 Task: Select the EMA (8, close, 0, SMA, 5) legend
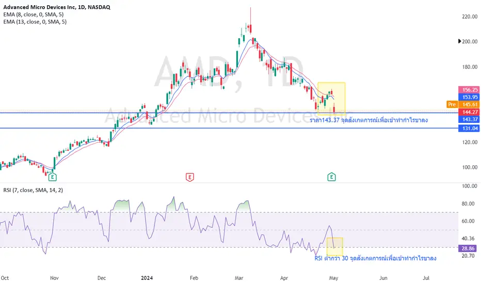point(34,14)
